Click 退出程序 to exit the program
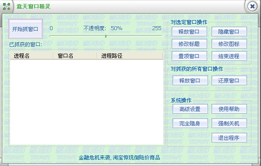261x166 pixels. click(x=229, y=138)
